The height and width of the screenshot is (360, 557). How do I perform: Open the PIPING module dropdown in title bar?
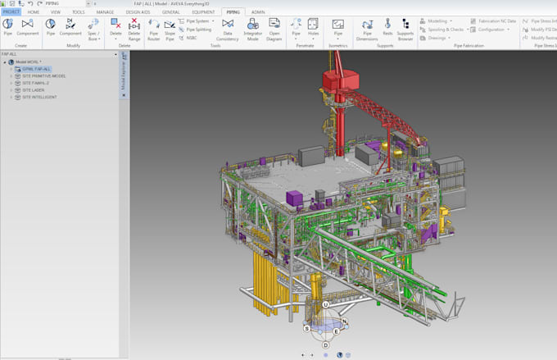coord(88,3)
